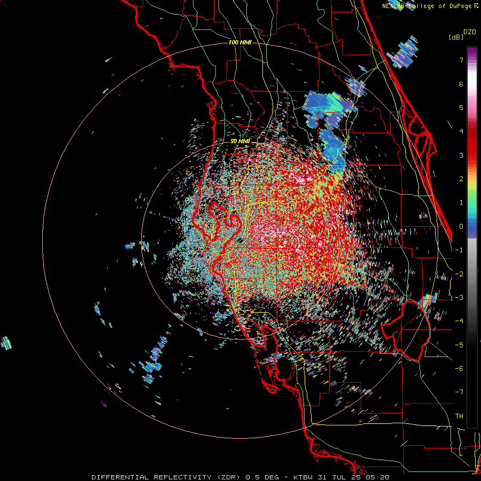481x481 pixels.
Task: Click the "-3" value on the dB scale
Action: [459, 298]
